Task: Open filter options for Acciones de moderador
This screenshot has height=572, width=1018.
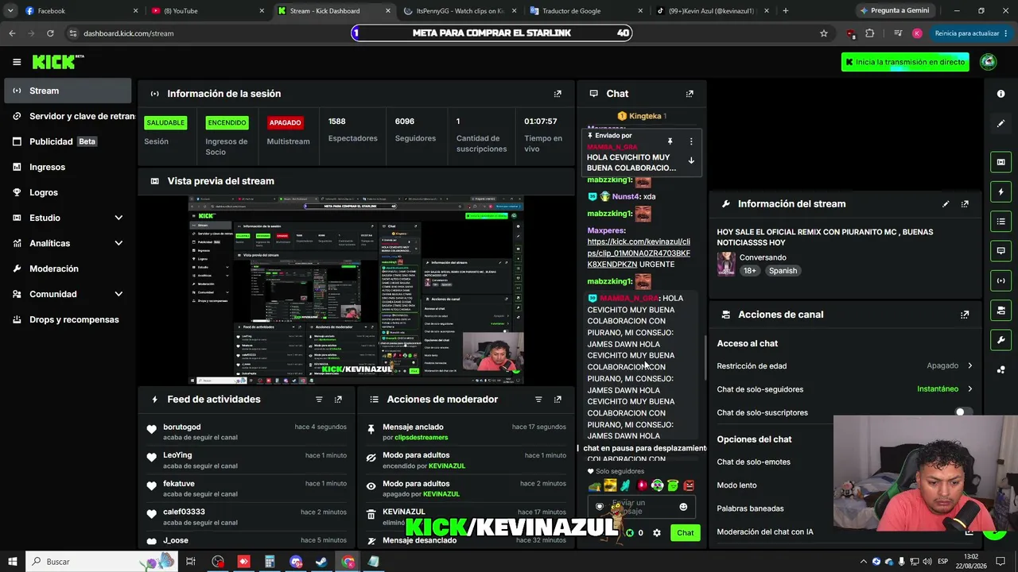Action: 538,400
